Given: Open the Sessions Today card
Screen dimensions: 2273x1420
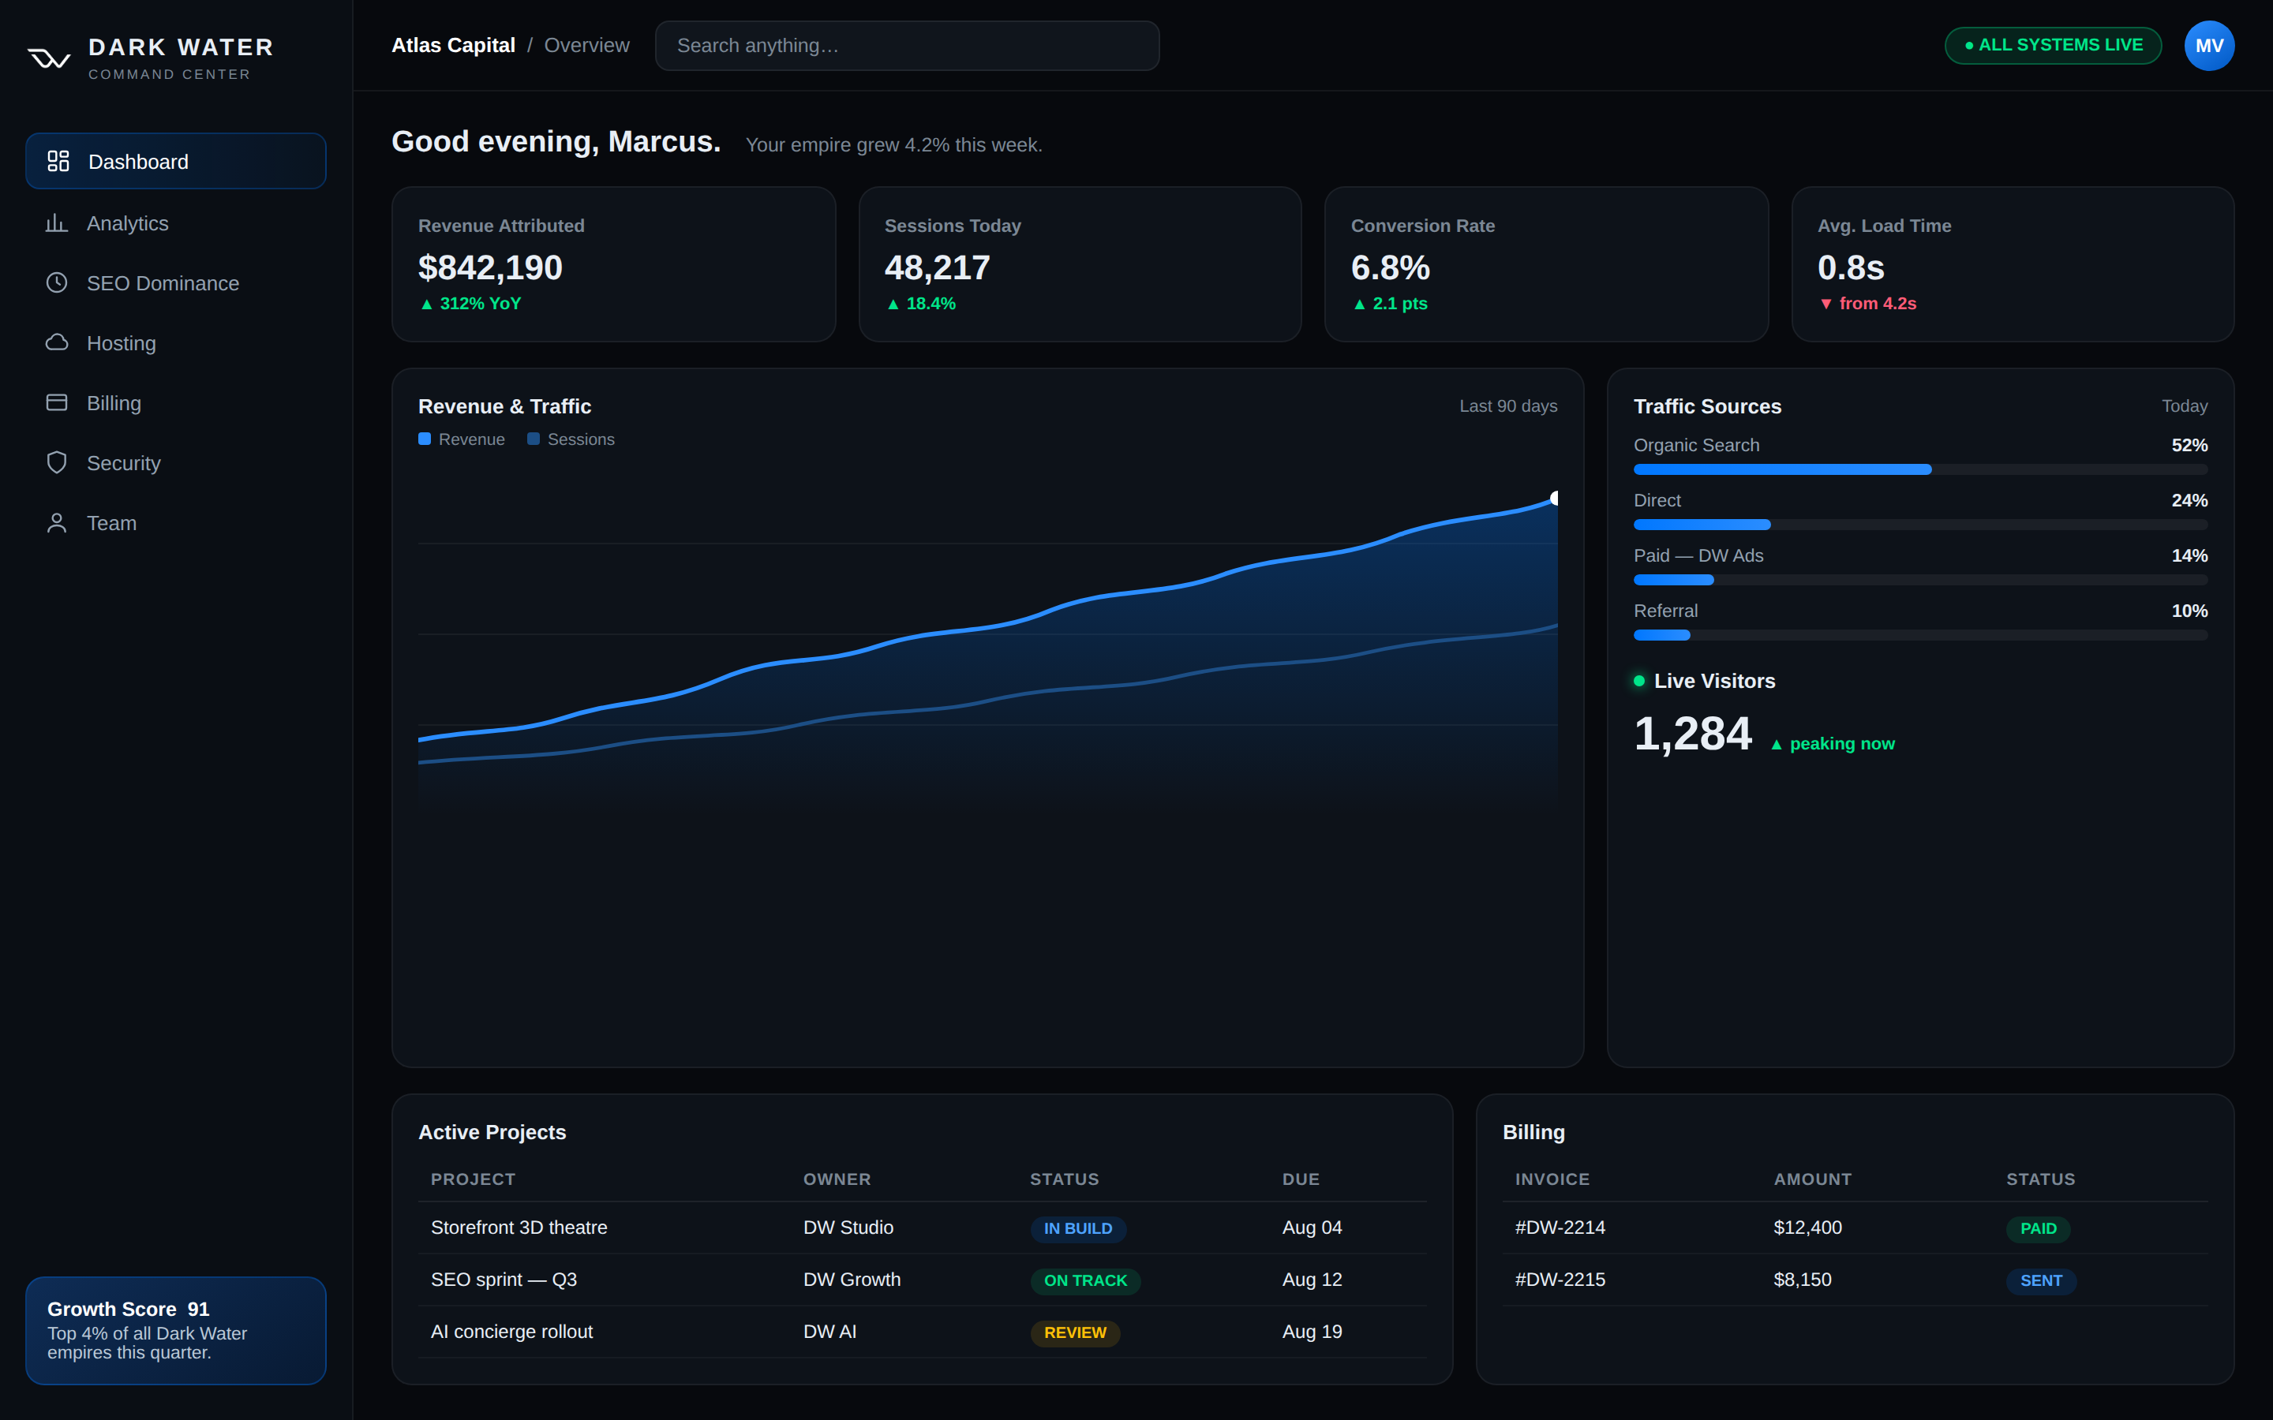Looking at the screenshot, I should (1080, 264).
